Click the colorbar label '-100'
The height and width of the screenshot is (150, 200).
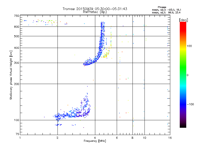190,104
